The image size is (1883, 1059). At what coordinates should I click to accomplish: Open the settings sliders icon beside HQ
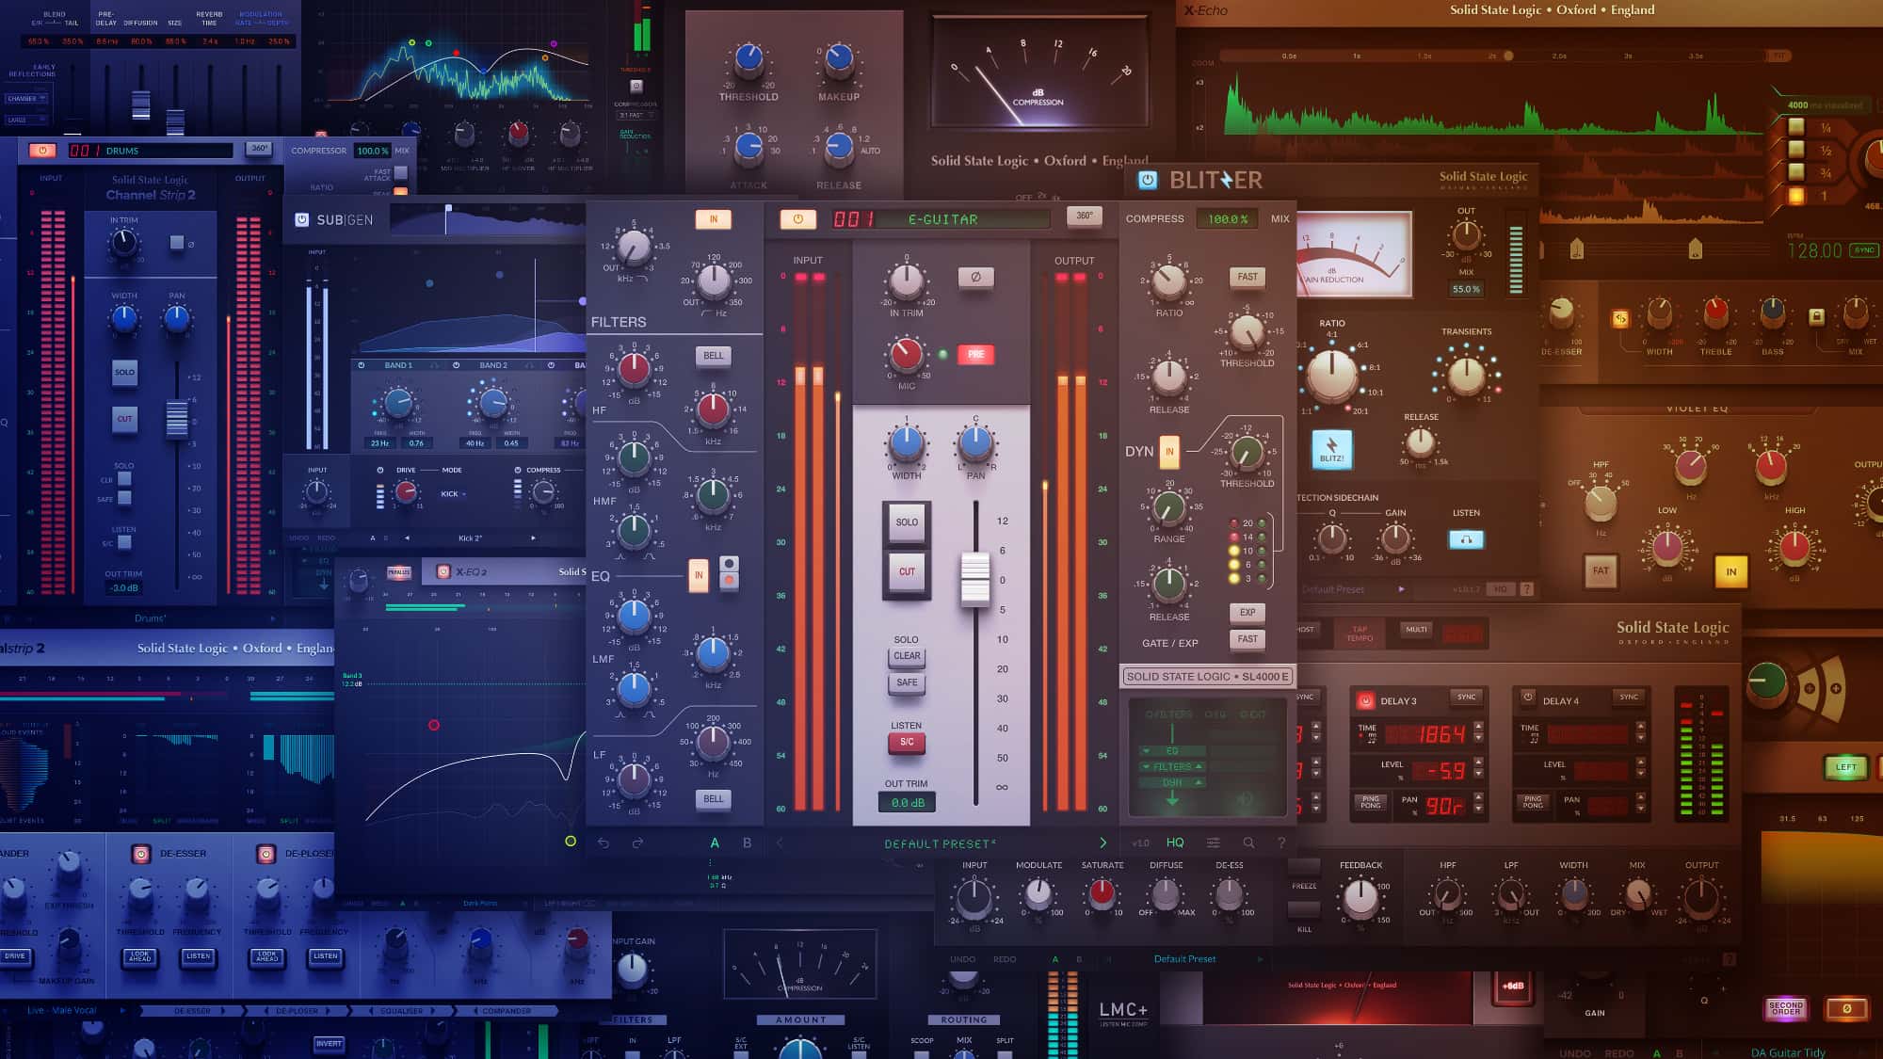pos(1214,842)
